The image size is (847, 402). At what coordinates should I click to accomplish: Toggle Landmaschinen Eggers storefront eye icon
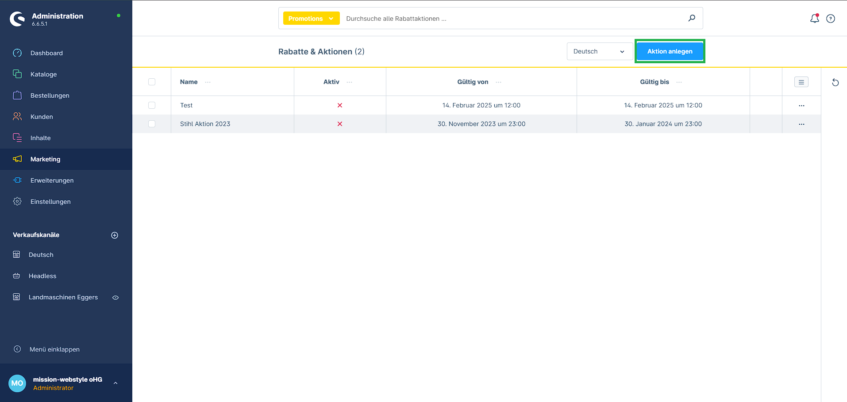(115, 298)
